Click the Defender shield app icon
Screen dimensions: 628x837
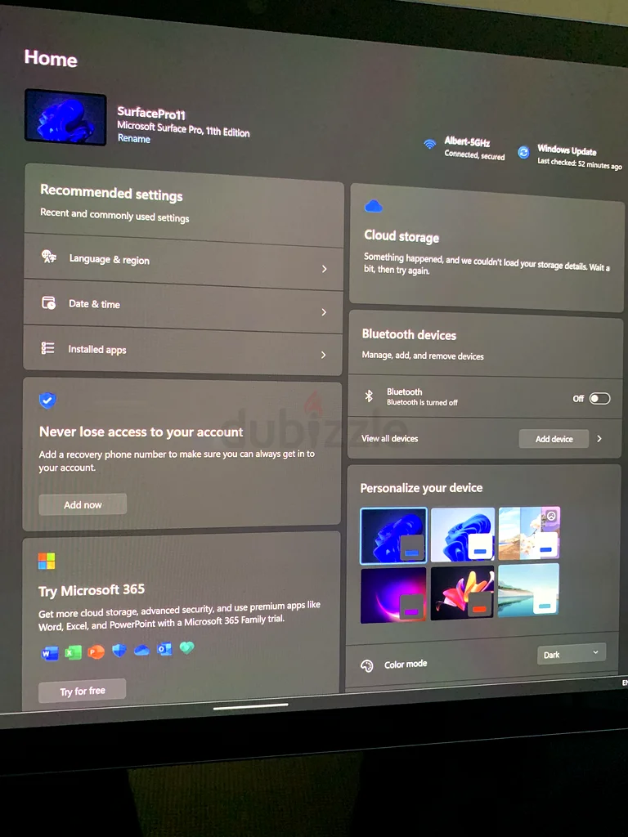[119, 650]
